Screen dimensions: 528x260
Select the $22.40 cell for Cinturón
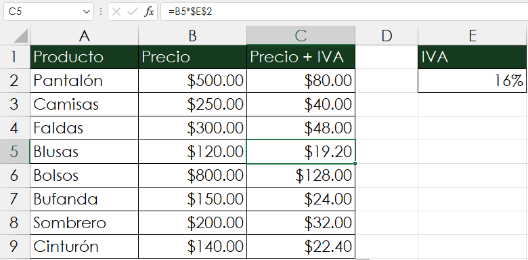coord(301,246)
